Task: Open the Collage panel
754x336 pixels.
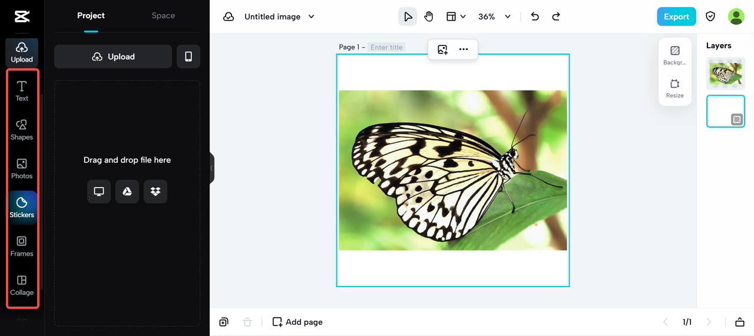Action: [x=22, y=285]
